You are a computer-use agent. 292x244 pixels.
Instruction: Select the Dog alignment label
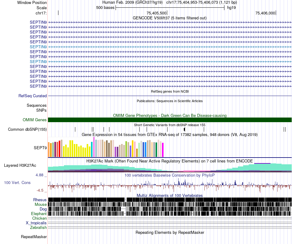click(x=43, y=209)
